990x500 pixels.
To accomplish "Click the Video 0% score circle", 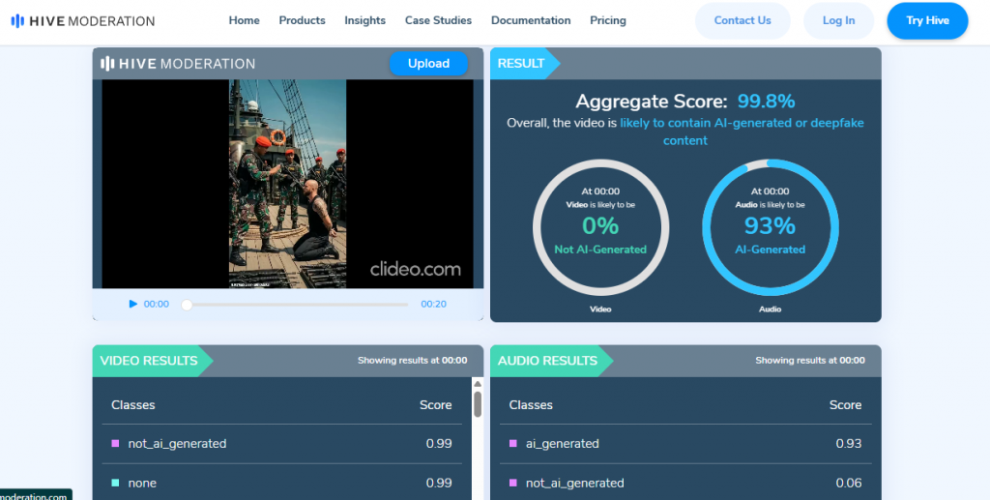I will pos(599,226).
